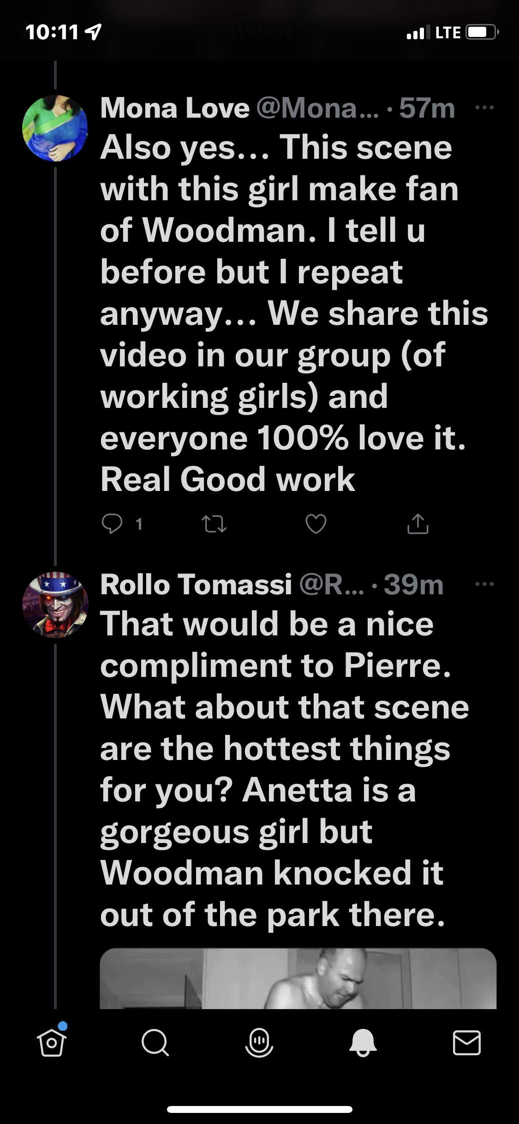The image size is (519, 1124).
Task: Open Mona Love's profile picture
Action: click(x=55, y=128)
